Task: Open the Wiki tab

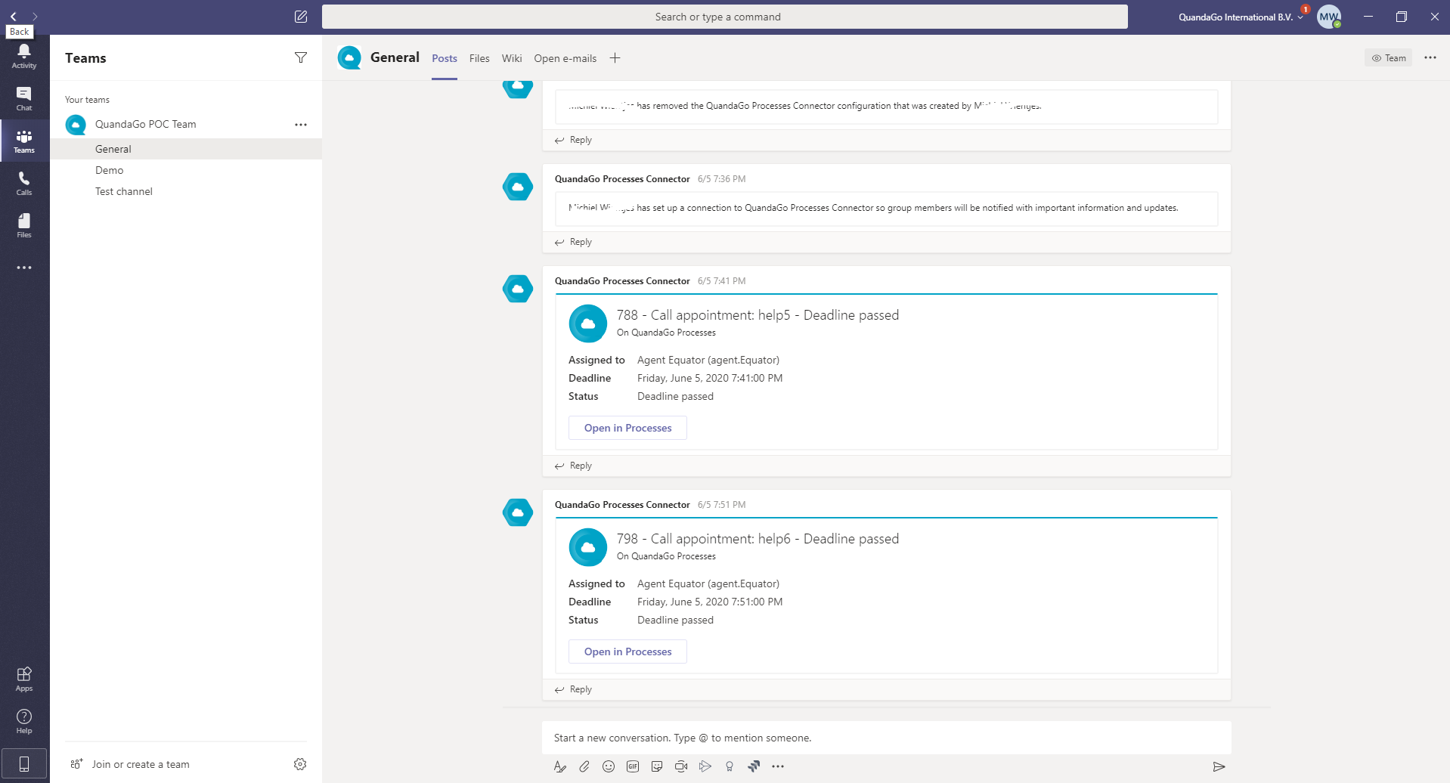Action: [512, 58]
